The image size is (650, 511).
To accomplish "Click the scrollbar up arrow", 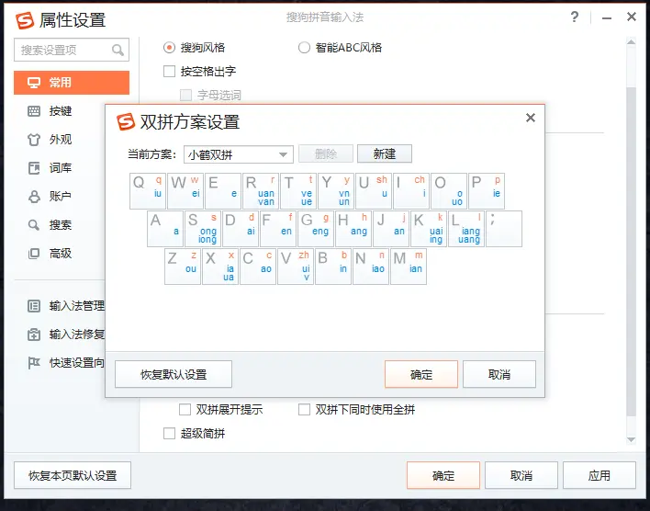I will [631, 42].
